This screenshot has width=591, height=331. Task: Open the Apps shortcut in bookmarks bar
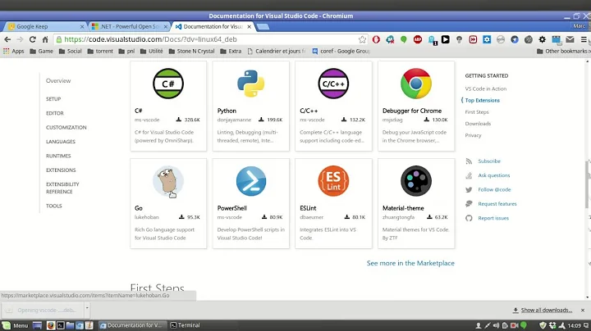(14, 51)
